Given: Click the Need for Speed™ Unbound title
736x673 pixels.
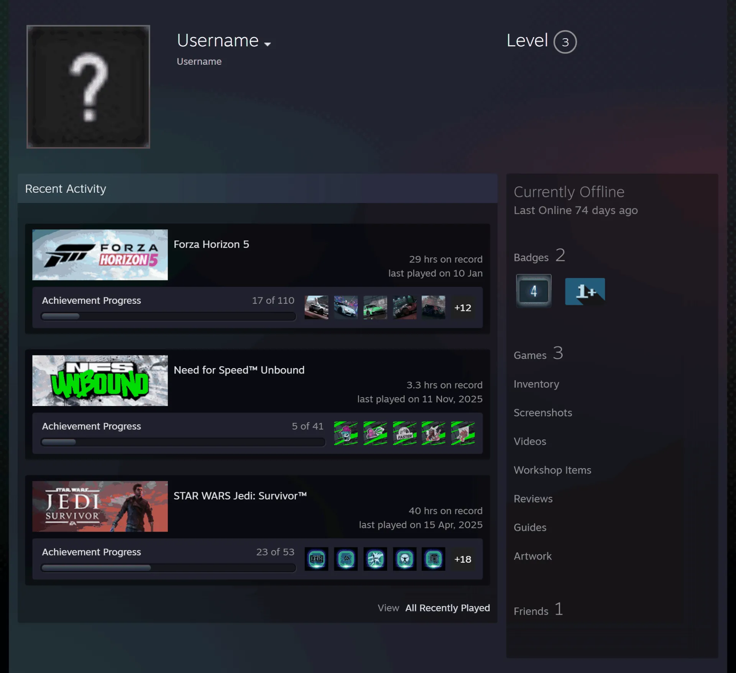Looking at the screenshot, I should click(x=239, y=370).
